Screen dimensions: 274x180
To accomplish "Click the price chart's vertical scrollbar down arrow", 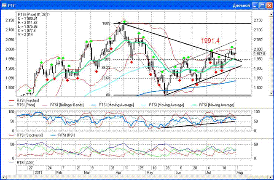I will [x=271, y=93].
